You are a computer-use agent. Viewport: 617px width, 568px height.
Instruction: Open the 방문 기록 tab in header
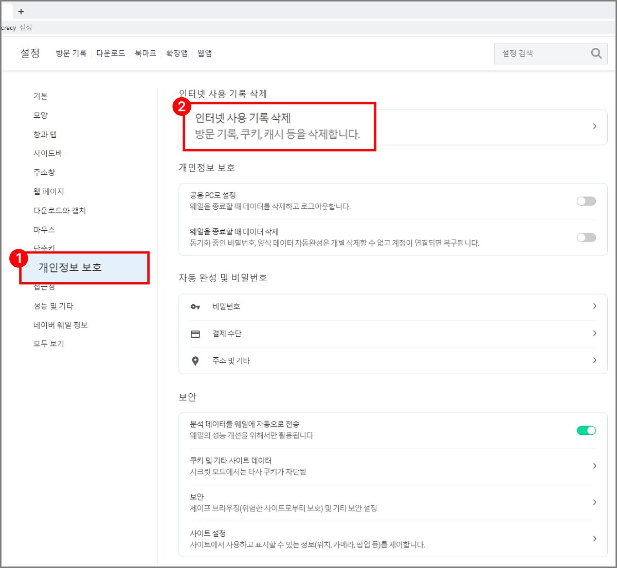tap(71, 53)
